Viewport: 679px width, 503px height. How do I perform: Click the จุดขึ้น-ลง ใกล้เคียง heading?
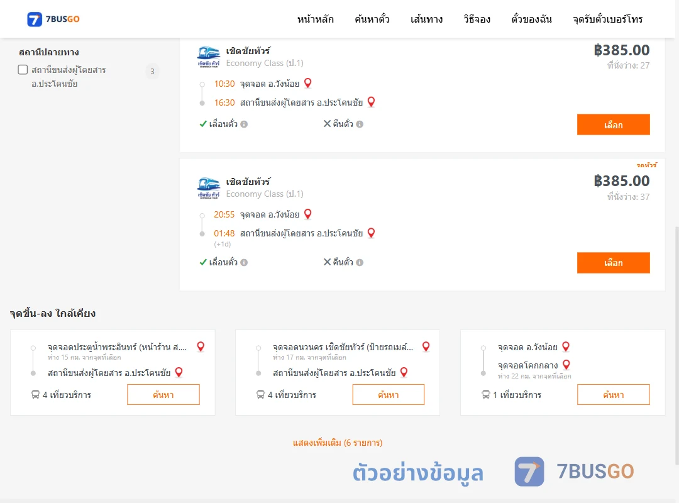point(53,313)
